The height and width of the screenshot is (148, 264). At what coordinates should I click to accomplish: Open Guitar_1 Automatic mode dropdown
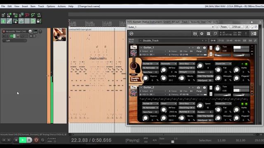(x=168, y=64)
